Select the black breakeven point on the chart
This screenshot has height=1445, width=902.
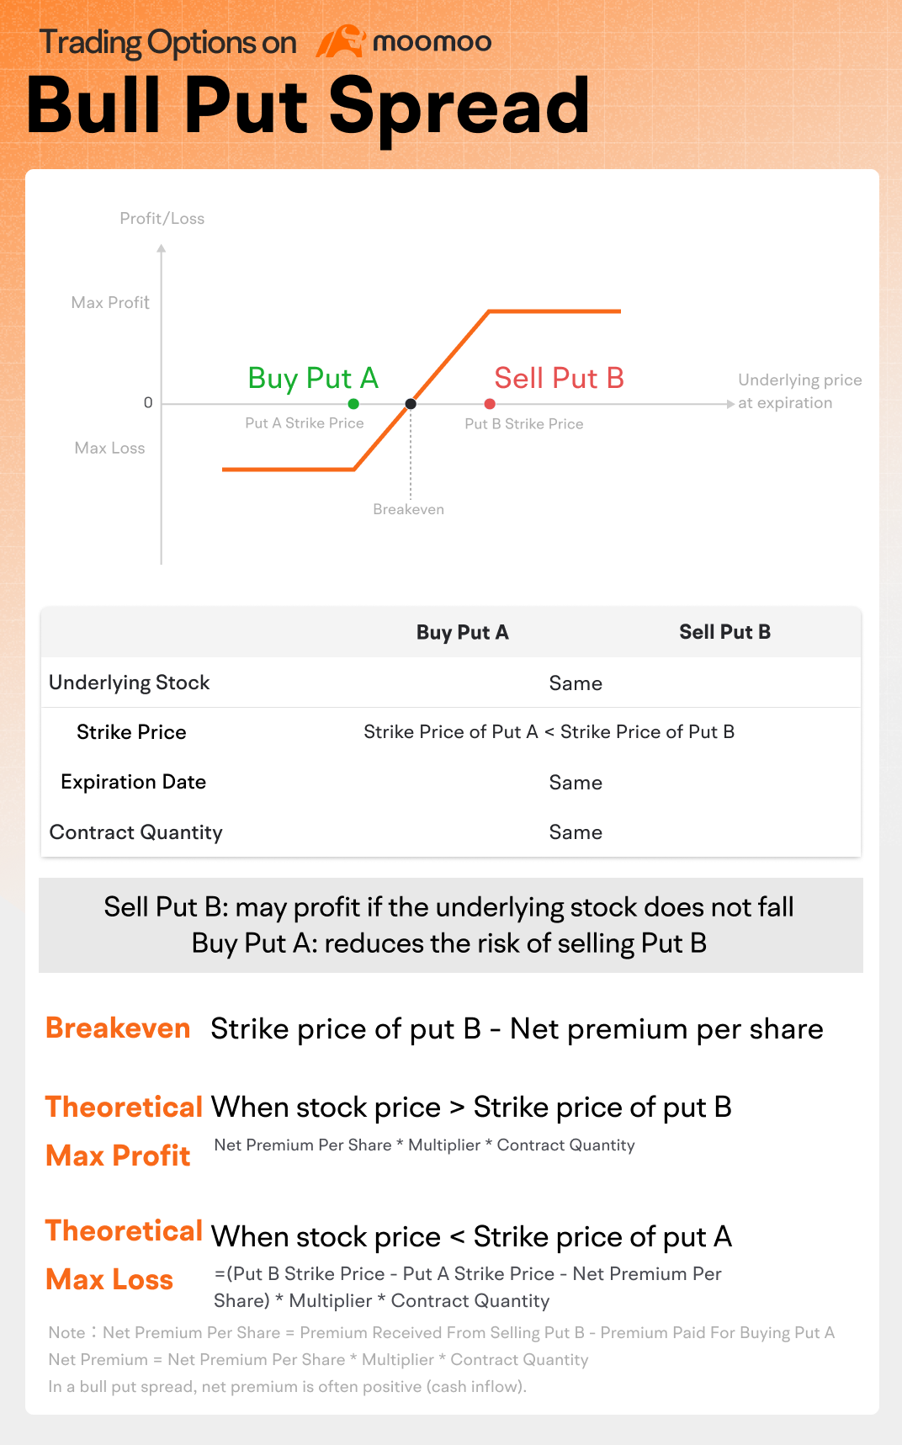[x=411, y=404]
